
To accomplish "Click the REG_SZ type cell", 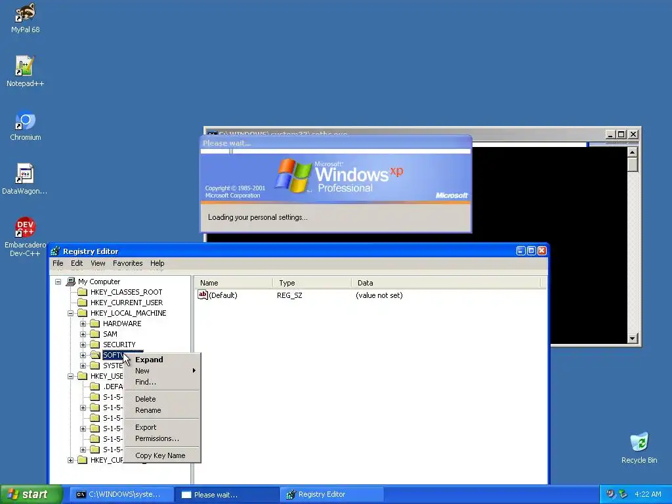I will click(289, 295).
